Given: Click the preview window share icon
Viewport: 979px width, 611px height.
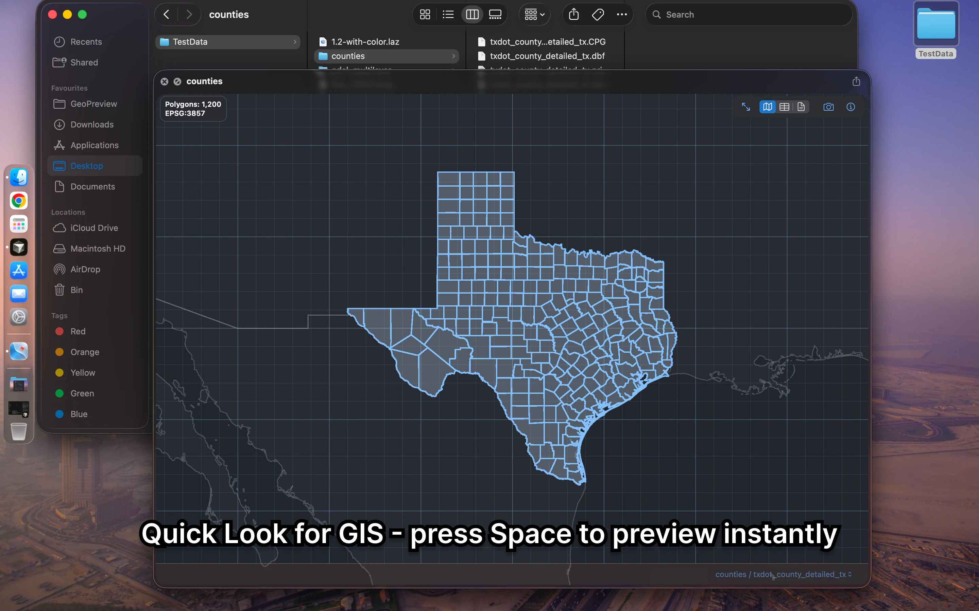Looking at the screenshot, I should (x=856, y=81).
